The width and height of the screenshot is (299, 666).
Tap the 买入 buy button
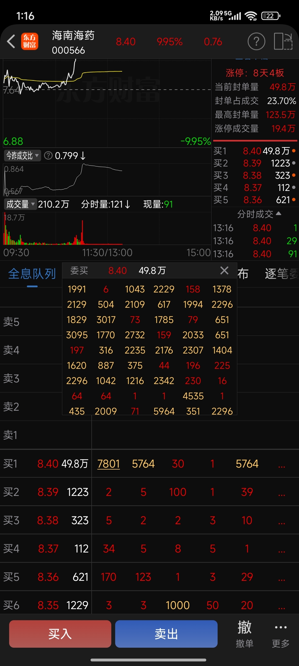[60, 634]
